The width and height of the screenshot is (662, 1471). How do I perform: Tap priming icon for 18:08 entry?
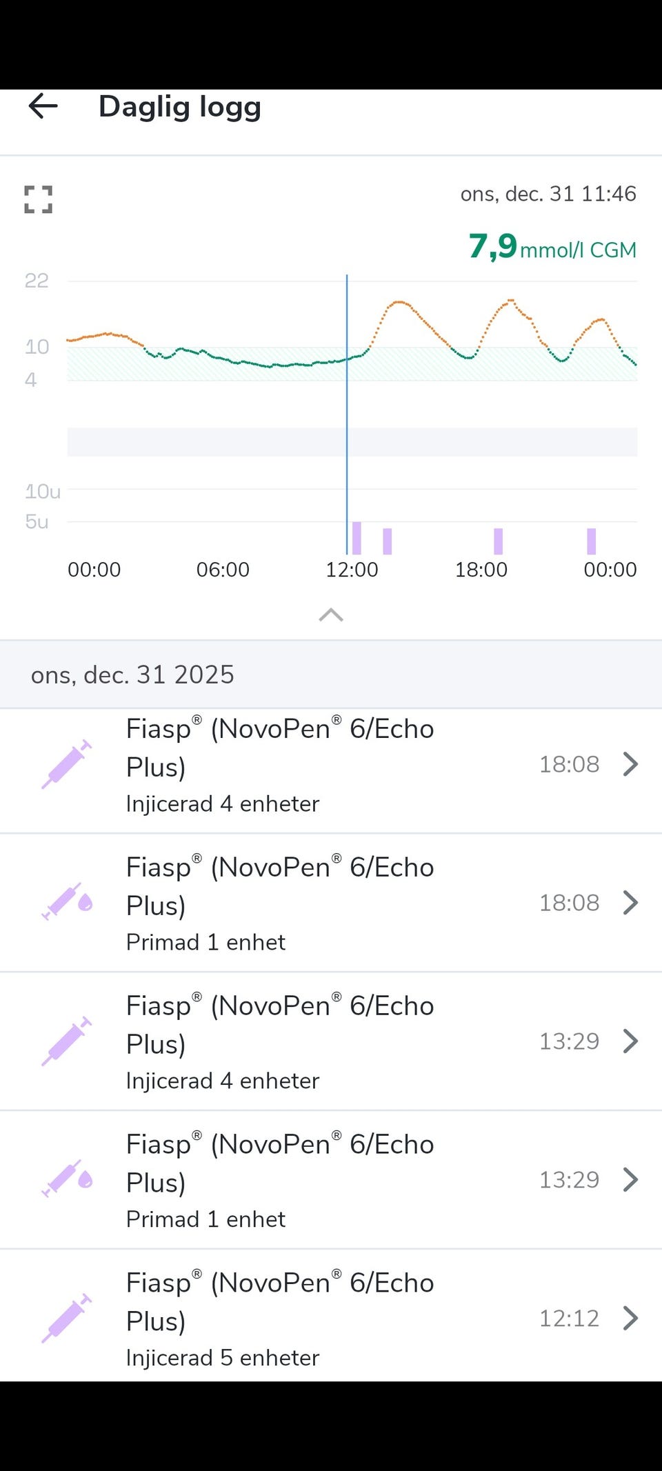68,902
